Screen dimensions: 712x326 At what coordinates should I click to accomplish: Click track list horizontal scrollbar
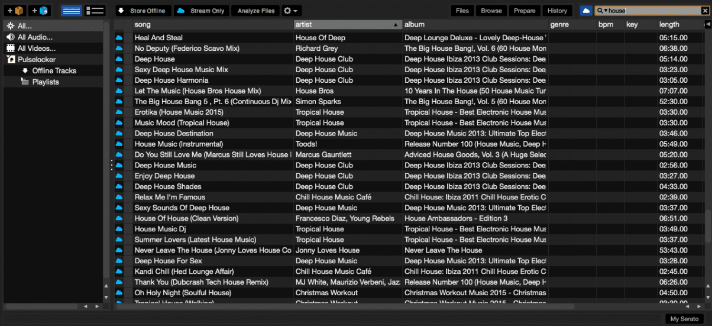345,307
